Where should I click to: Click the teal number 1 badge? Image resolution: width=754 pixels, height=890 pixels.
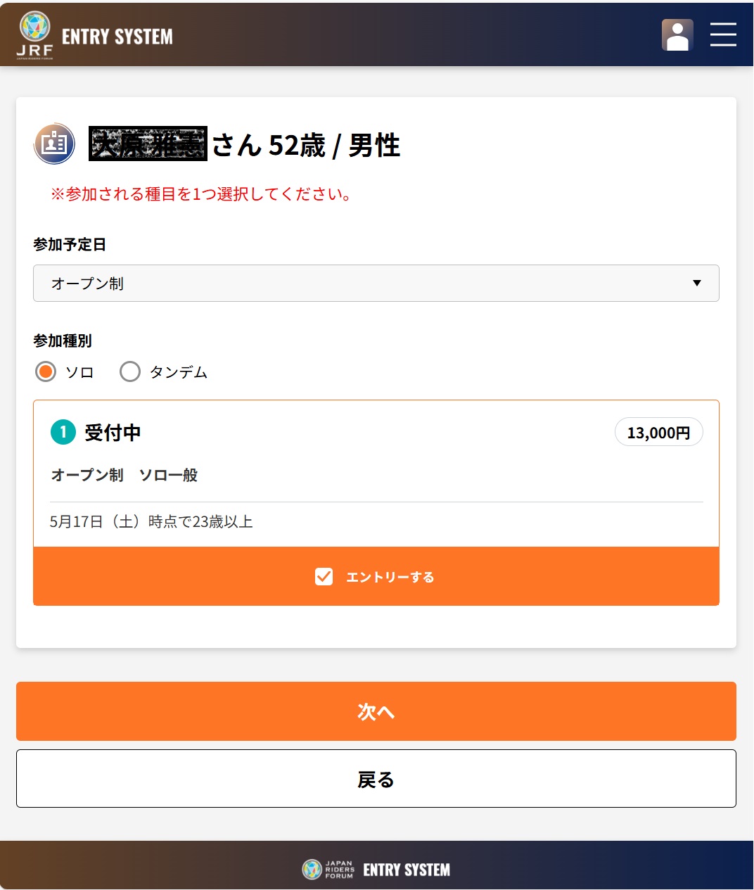click(x=63, y=432)
